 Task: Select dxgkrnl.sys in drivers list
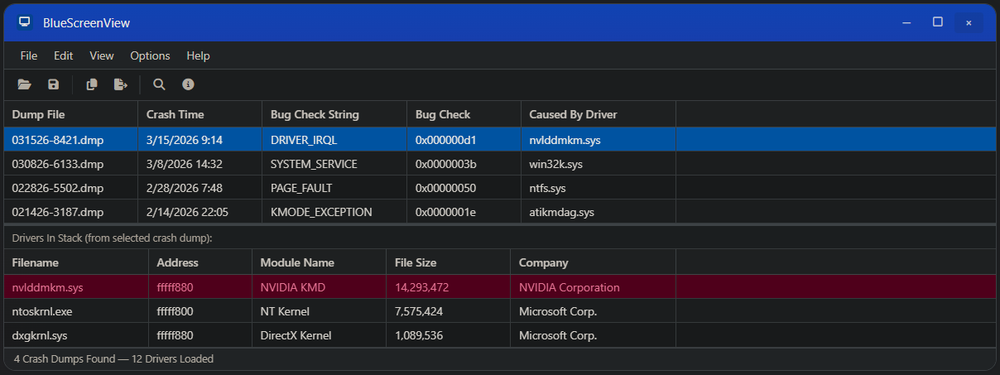coord(40,335)
